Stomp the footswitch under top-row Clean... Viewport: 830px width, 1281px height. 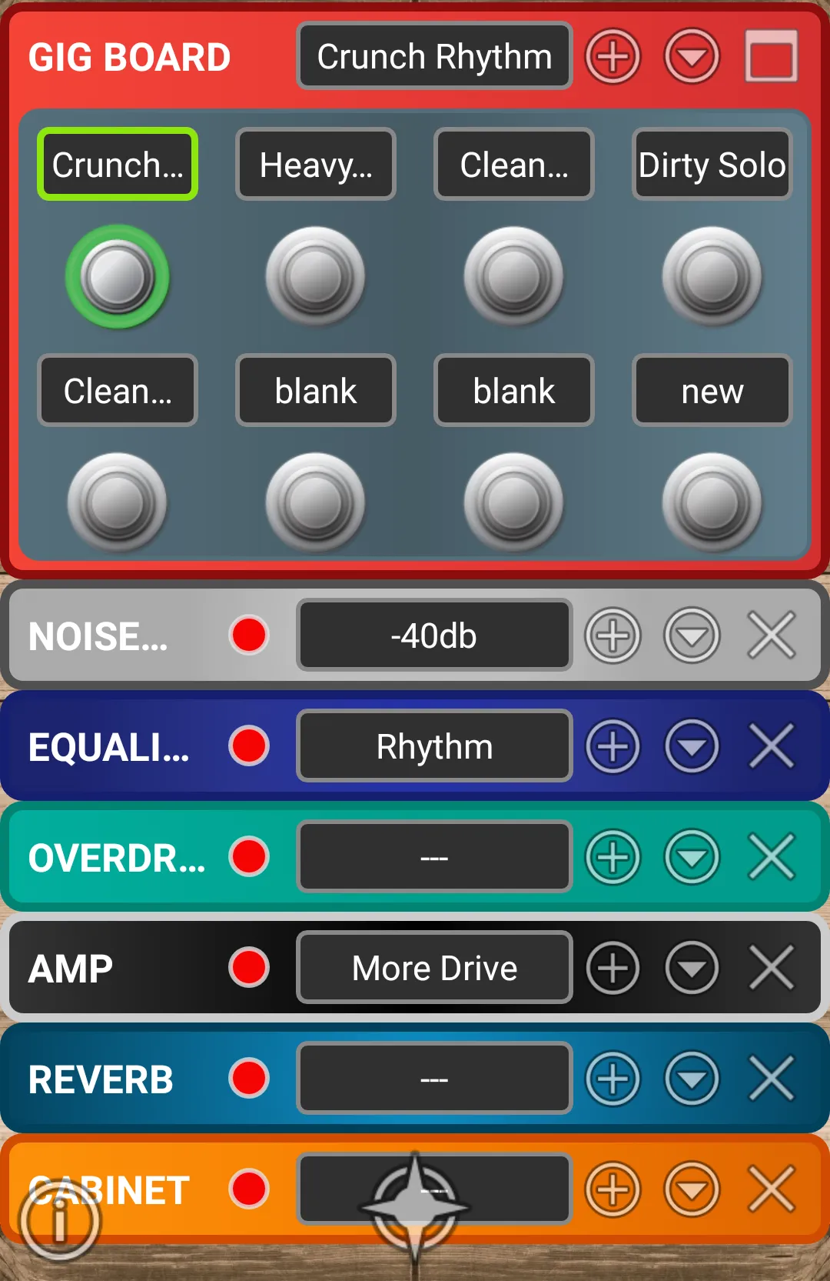[x=514, y=276]
